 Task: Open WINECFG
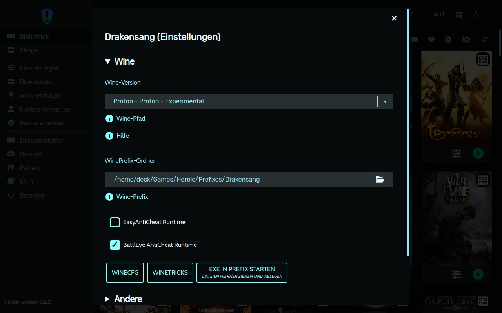pyautogui.click(x=125, y=273)
